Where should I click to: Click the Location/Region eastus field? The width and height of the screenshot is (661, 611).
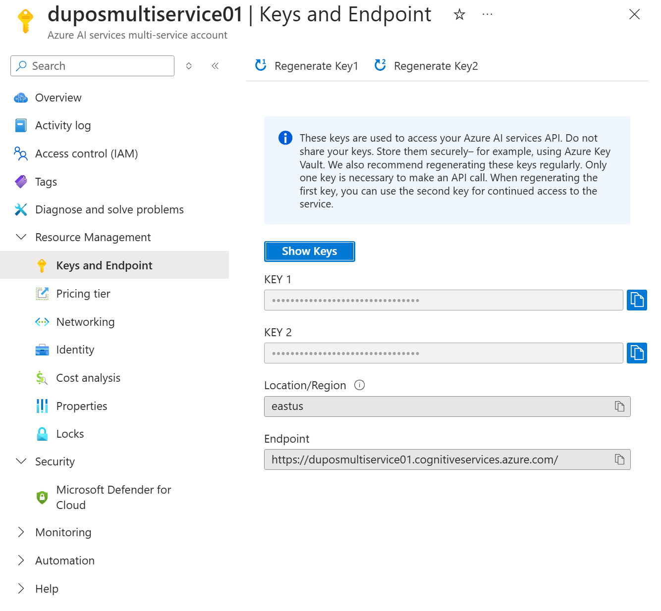pos(447,407)
